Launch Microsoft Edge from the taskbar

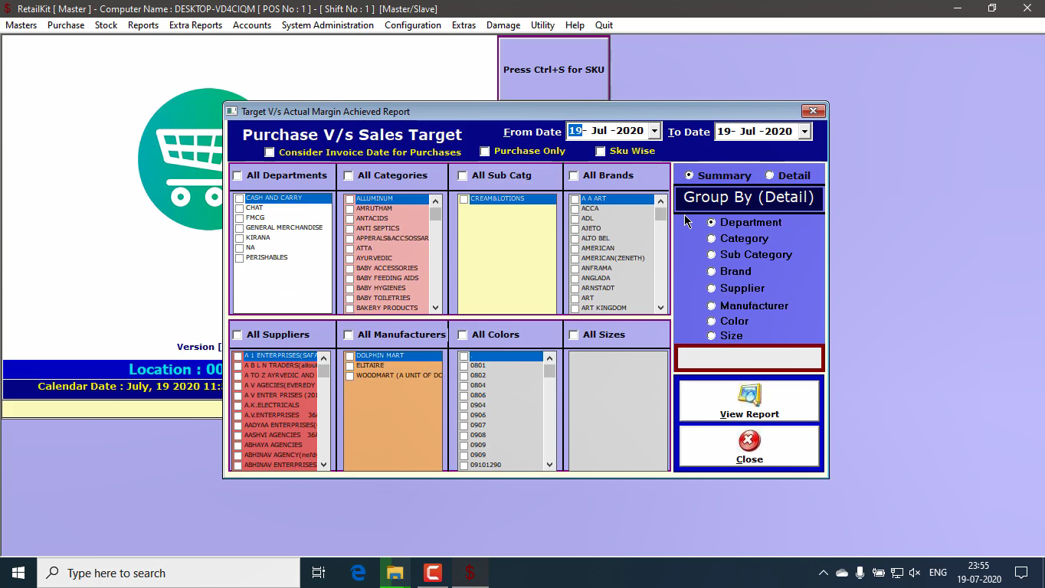click(358, 573)
